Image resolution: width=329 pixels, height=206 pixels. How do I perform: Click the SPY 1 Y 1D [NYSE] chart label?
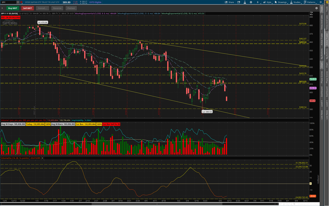point(10,13)
